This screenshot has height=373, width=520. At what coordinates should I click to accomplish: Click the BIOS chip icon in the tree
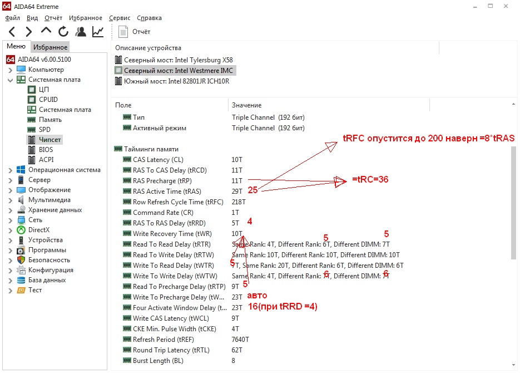[x=32, y=150]
